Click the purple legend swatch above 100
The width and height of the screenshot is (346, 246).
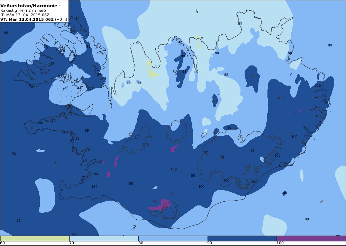pos(311,238)
